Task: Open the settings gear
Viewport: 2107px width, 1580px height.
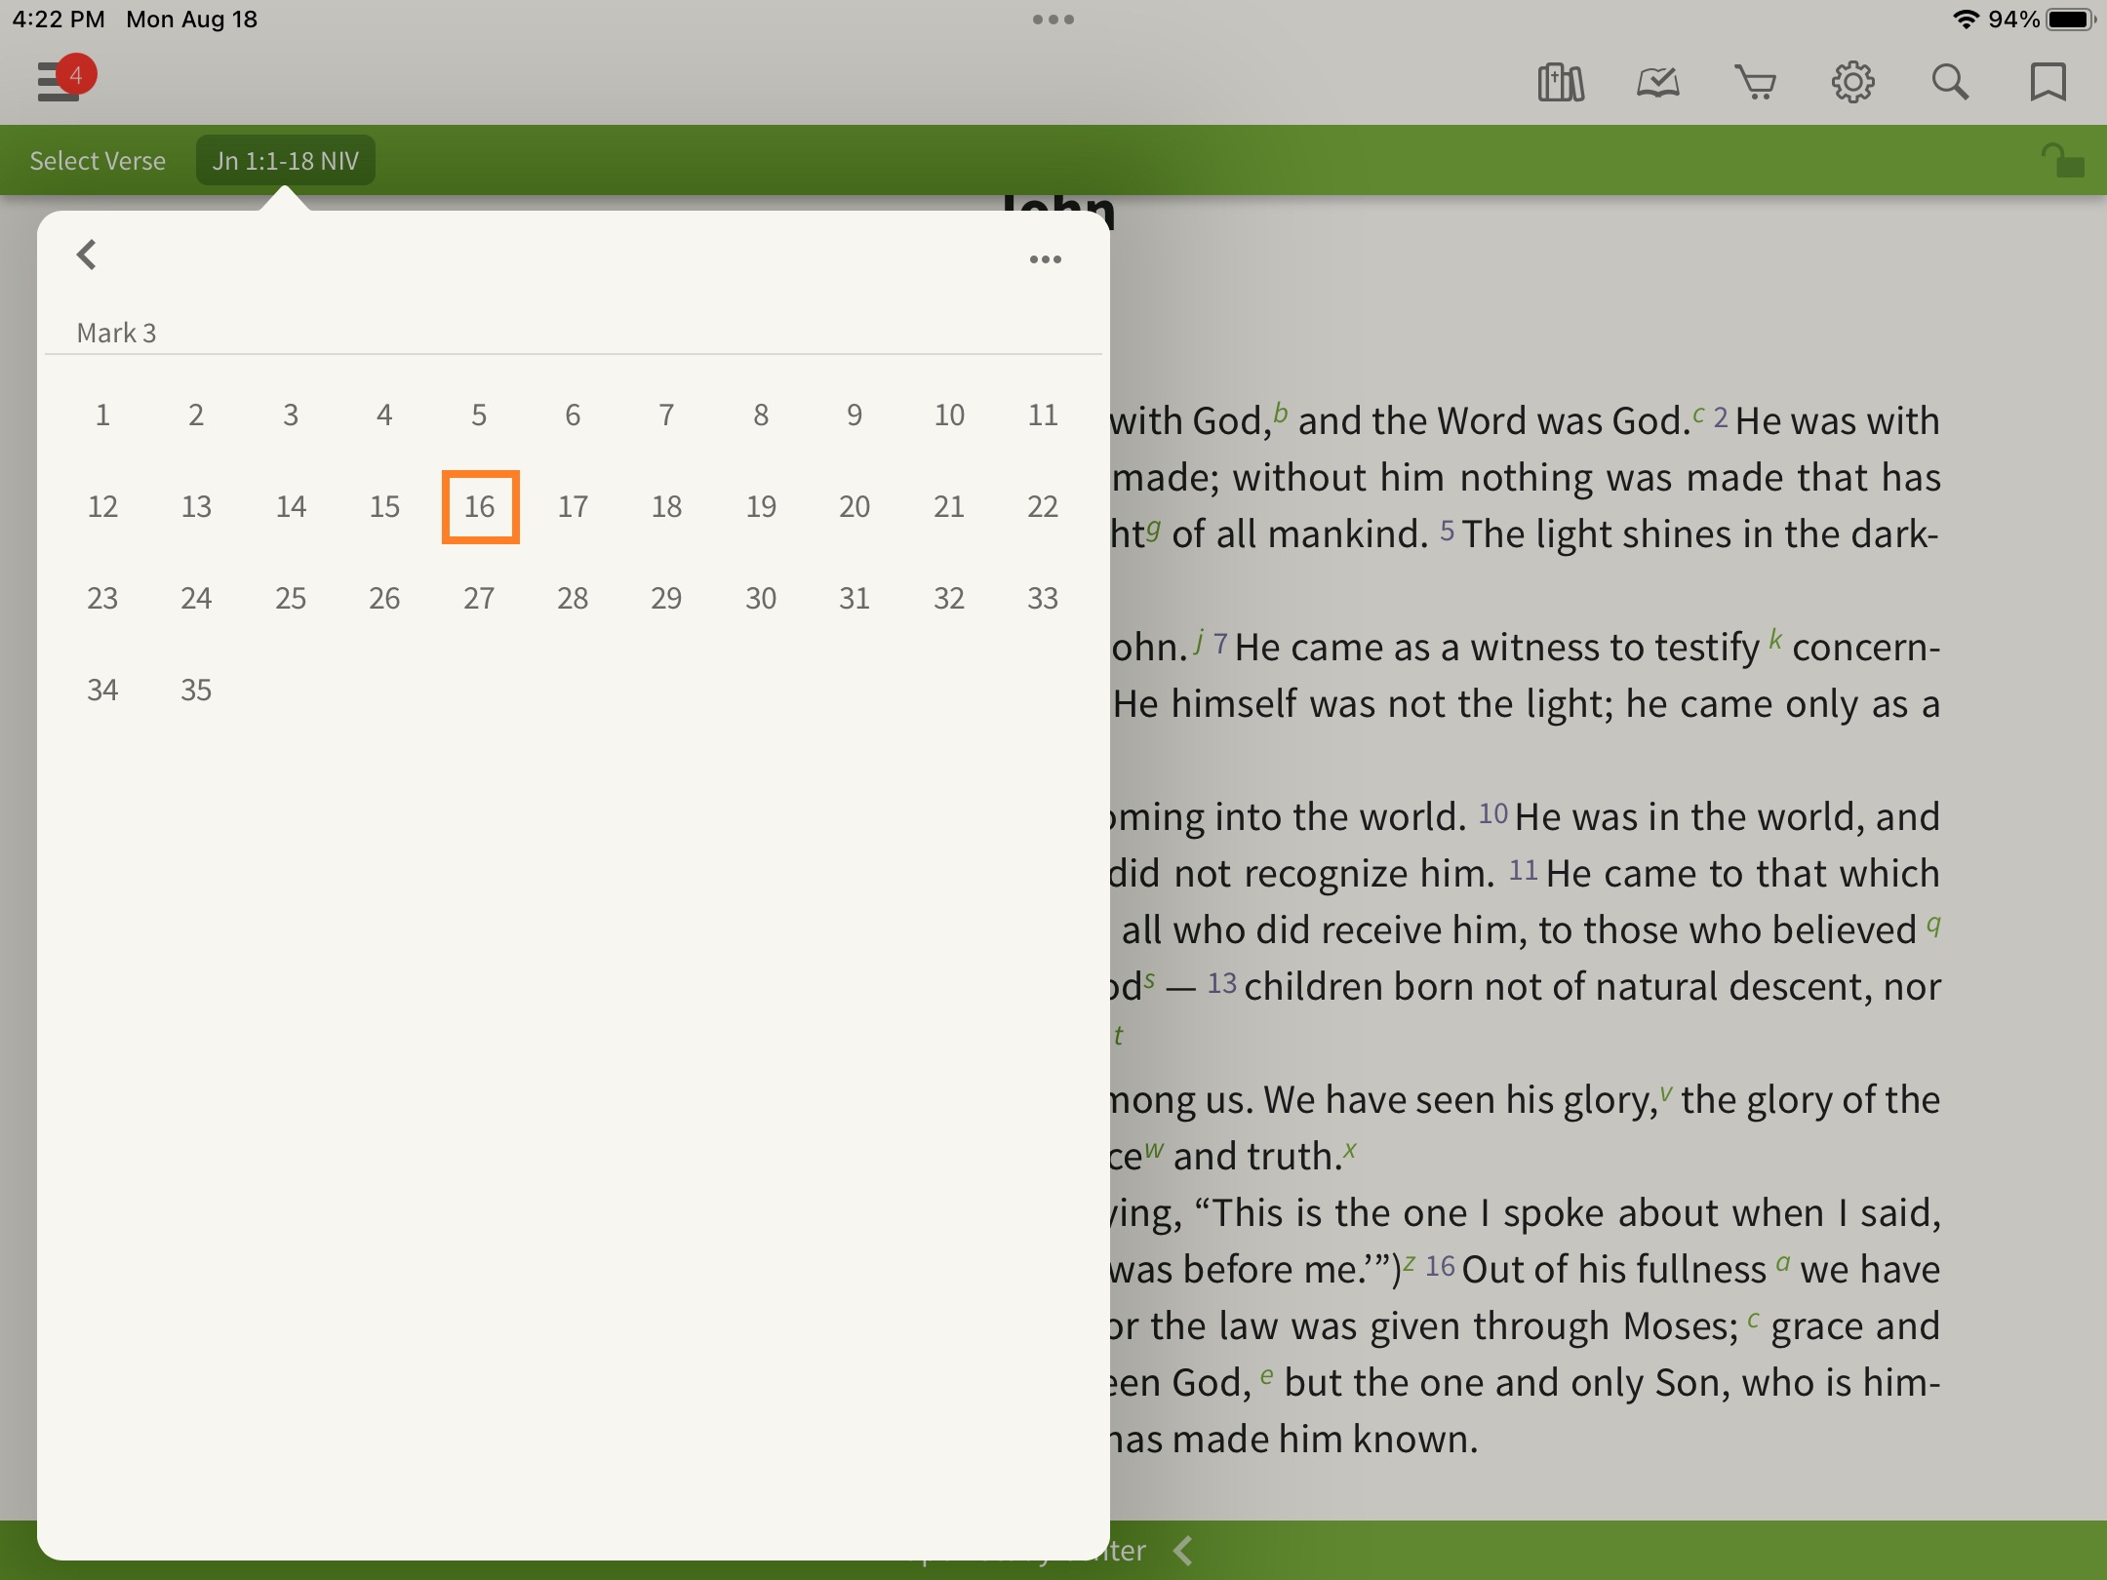Action: click(x=1852, y=83)
